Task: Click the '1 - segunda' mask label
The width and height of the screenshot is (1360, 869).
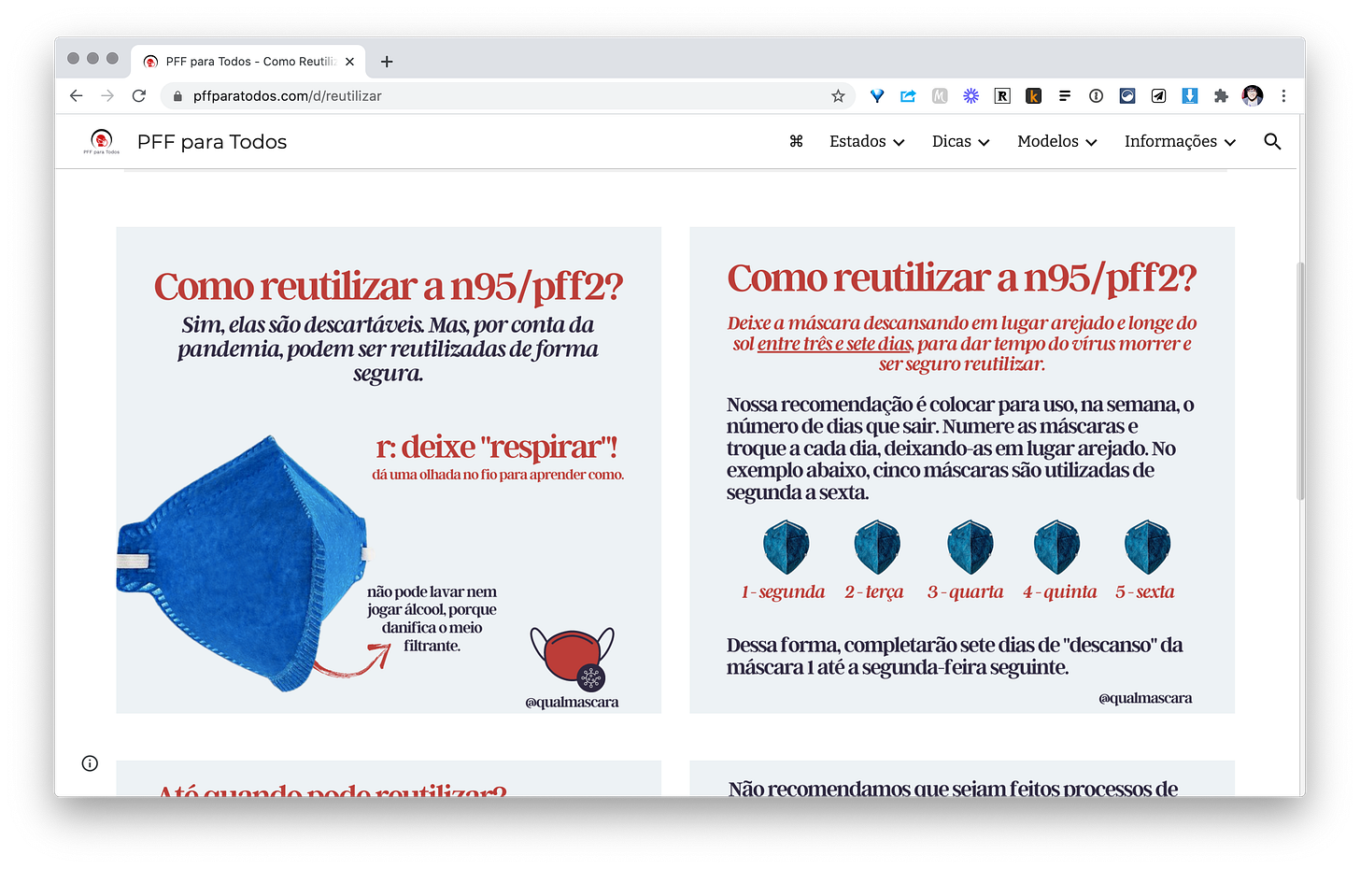Action: [783, 591]
